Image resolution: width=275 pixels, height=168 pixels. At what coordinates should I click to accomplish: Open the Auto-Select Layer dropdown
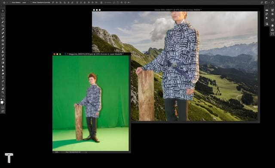coord(25,3)
